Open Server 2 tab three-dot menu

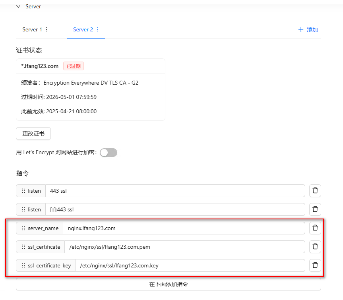(x=97, y=30)
